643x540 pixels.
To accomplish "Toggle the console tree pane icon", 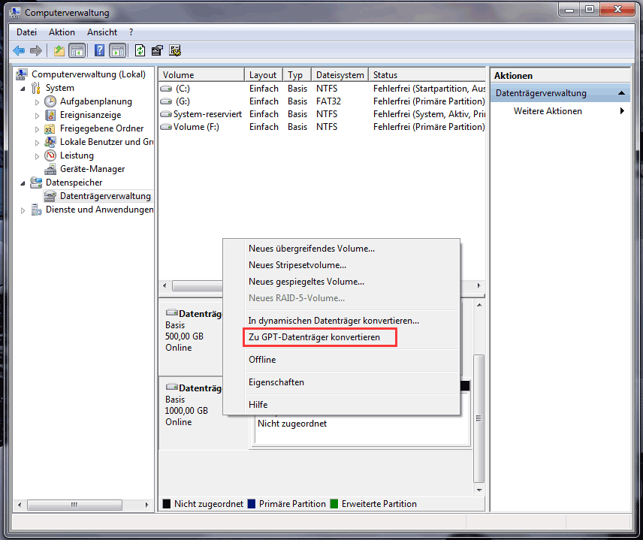I will 77,50.
